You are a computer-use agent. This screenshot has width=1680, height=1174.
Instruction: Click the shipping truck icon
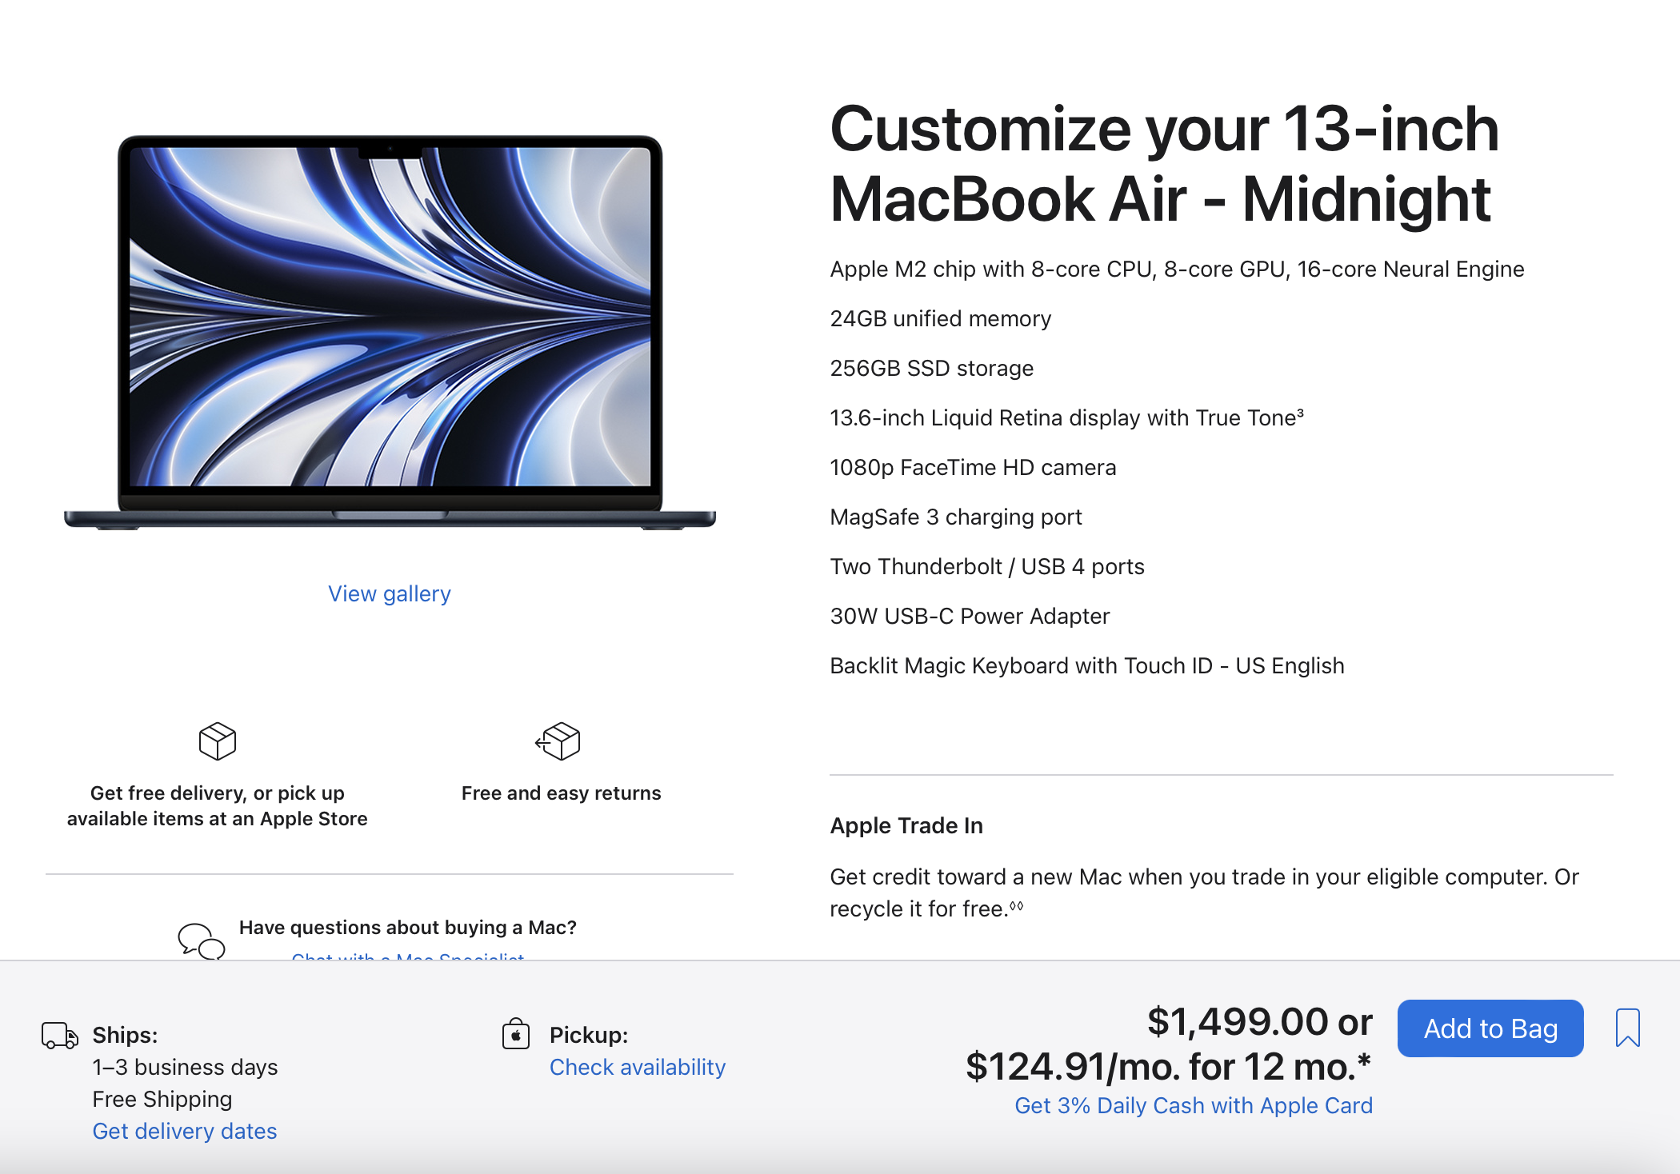(60, 1035)
